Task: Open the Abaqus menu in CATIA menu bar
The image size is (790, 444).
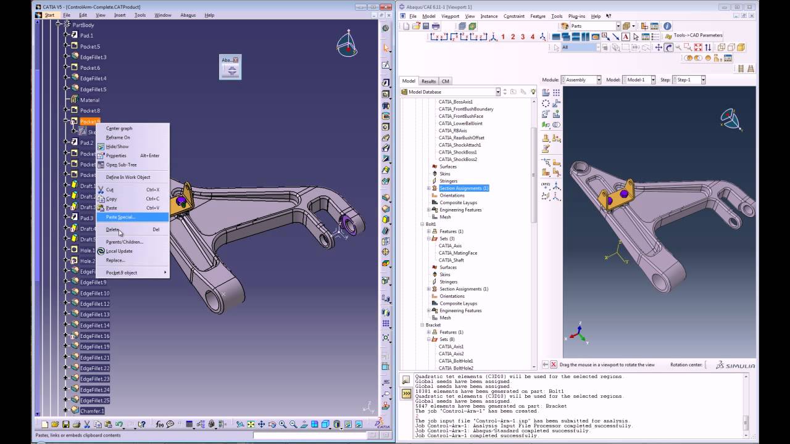Action: 188,15
